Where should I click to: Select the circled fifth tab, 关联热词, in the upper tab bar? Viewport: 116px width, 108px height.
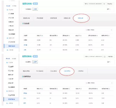[x=80, y=18]
